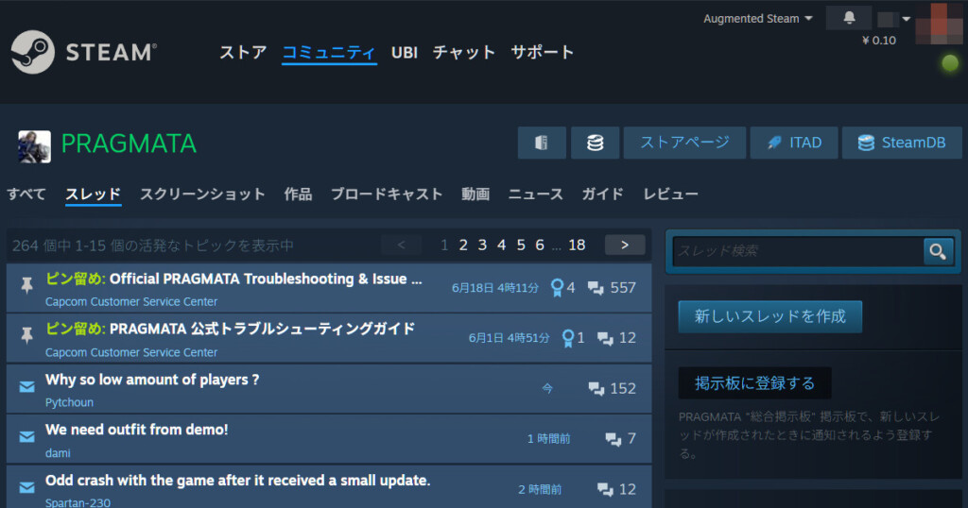Click envelope icon of 'Why so low amount of players' thread
This screenshot has height=508, width=968.
(26, 387)
